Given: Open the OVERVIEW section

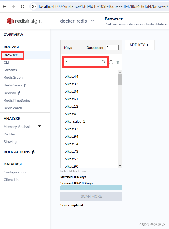Looking at the screenshot, I should tap(13, 35).
